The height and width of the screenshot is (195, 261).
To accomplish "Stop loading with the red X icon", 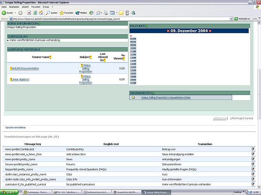I will pyautogui.click(x=29, y=13).
